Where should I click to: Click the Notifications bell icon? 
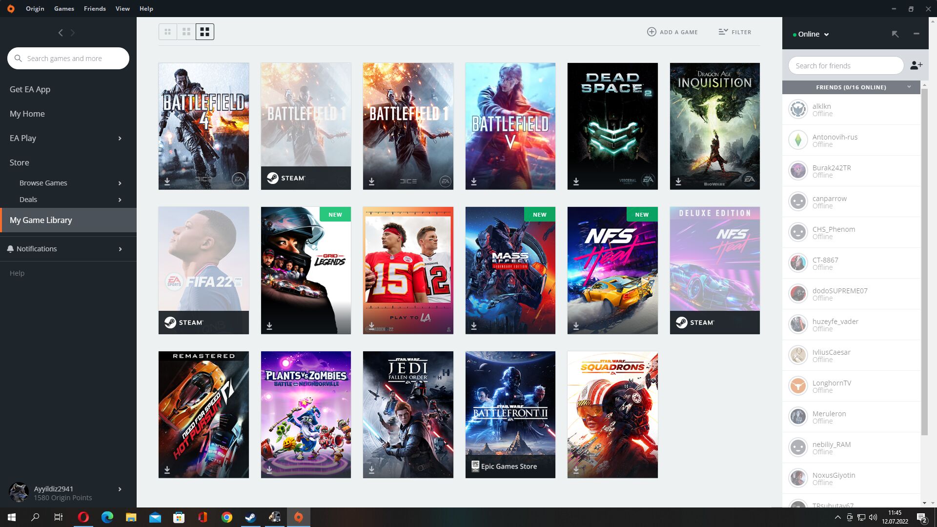(x=10, y=249)
